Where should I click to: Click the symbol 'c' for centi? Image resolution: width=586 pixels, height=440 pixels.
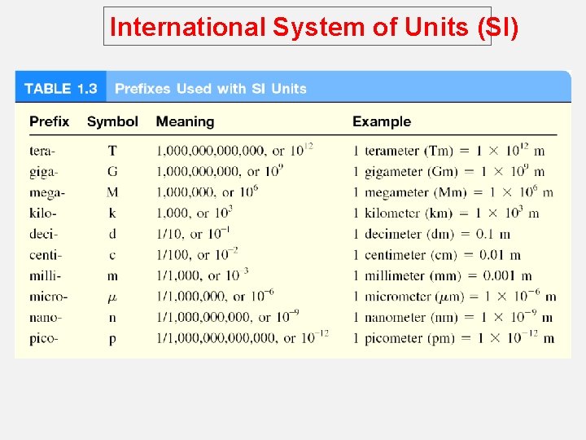click(x=112, y=256)
